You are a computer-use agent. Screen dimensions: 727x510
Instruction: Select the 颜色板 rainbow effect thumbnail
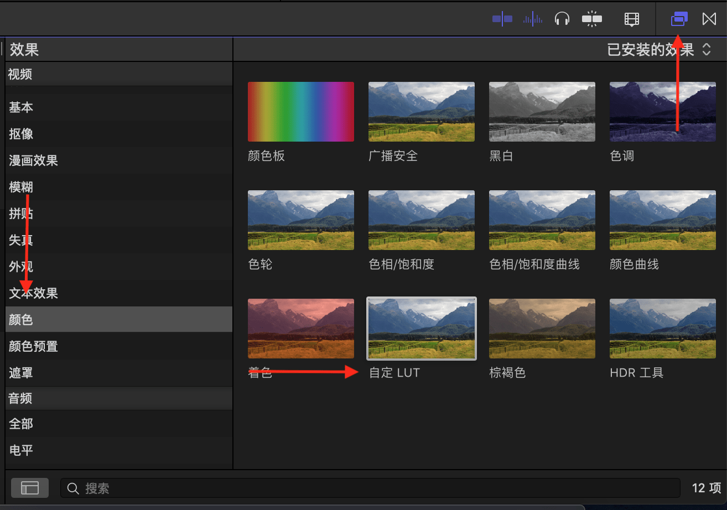pyautogui.click(x=300, y=112)
